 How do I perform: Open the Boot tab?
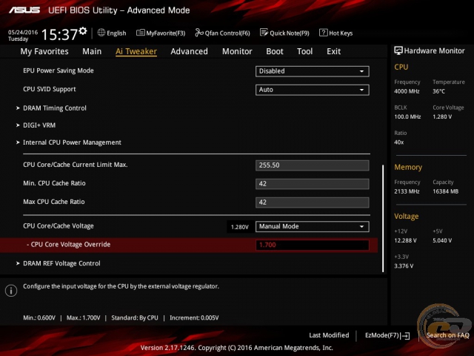pos(275,51)
